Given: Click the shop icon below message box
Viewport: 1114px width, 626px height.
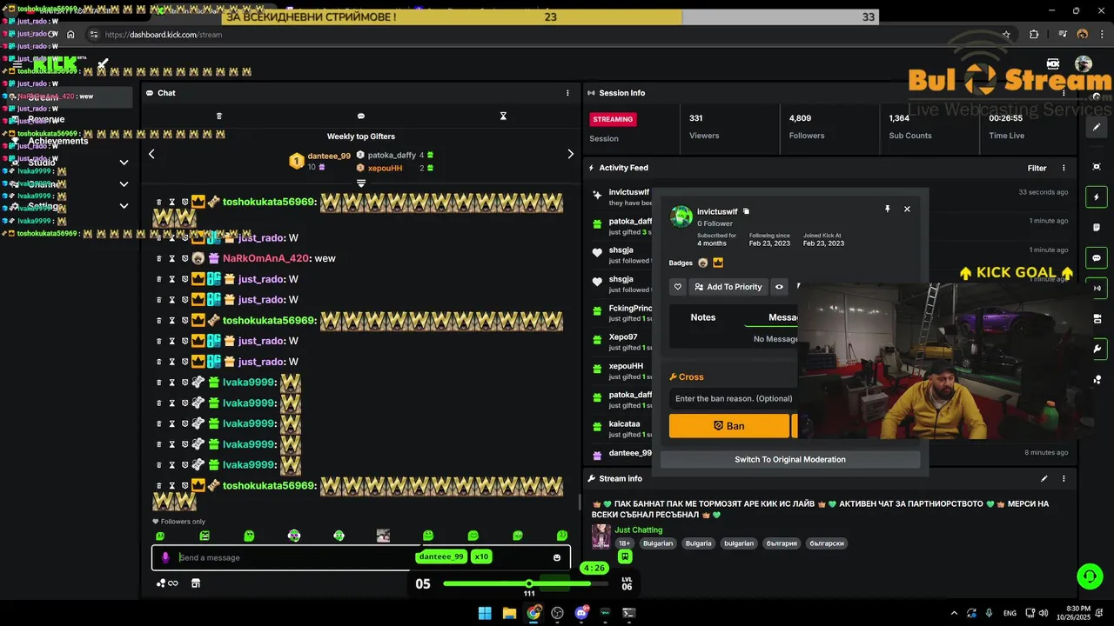Looking at the screenshot, I should pyautogui.click(x=196, y=583).
